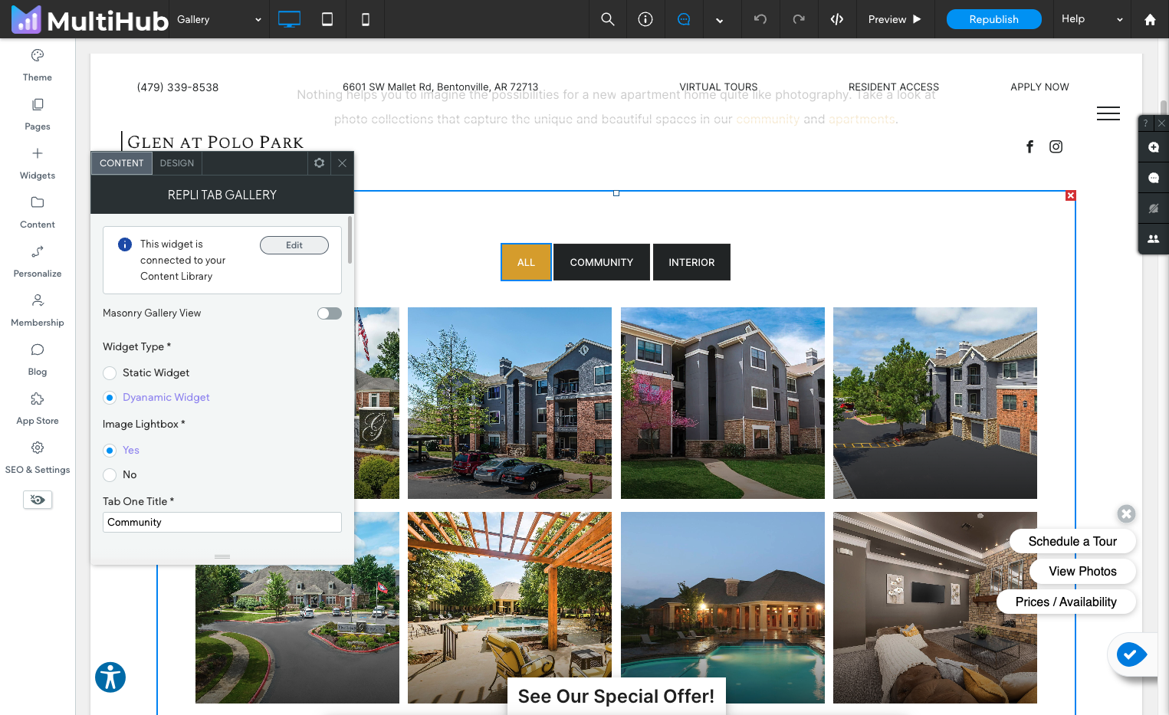
Task: Dismiss the floating quick-links with gray X
Action: click(x=1126, y=513)
